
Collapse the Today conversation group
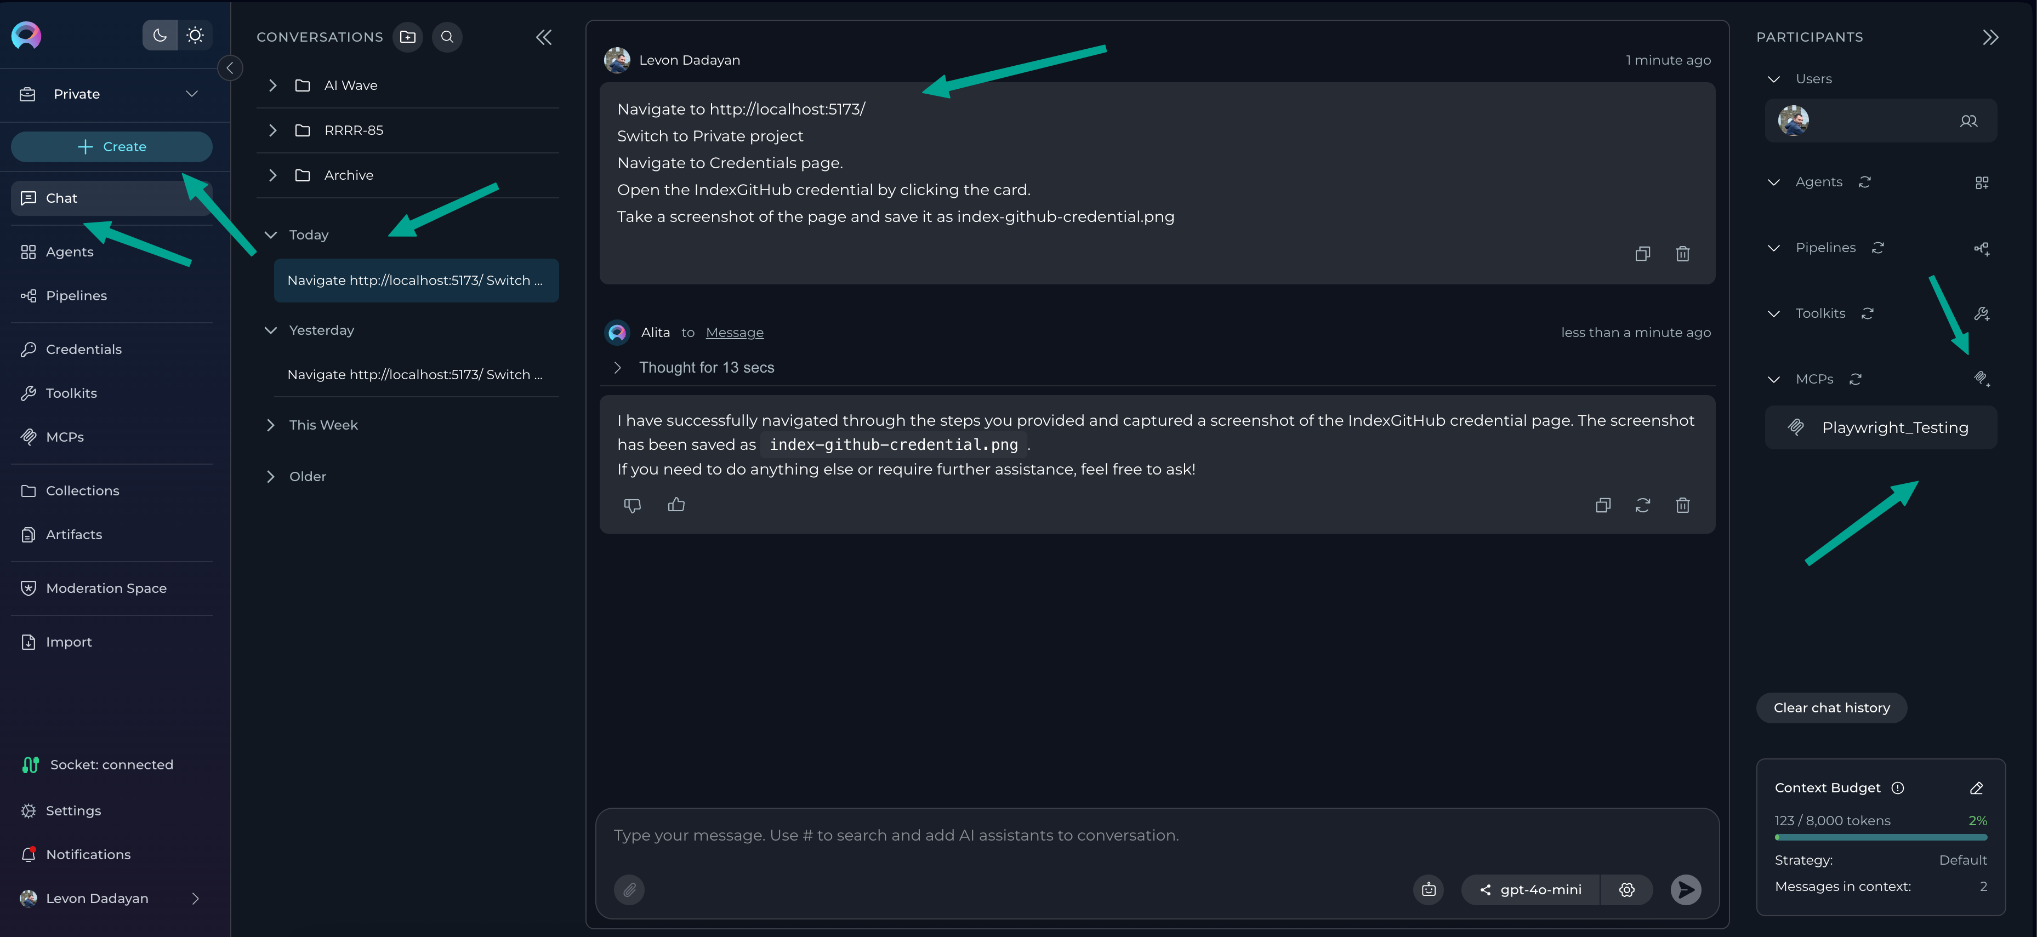coord(271,235)
